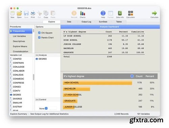Click the icon next to DIVORCE variable
Screen dimensions: 169x128
point(11,99)
